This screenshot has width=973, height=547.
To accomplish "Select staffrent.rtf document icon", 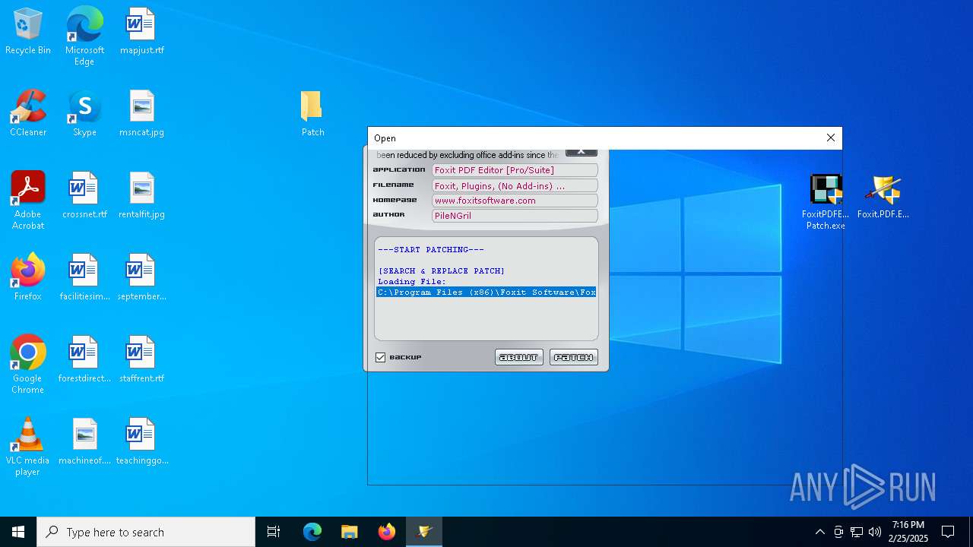I will (141, 359).
